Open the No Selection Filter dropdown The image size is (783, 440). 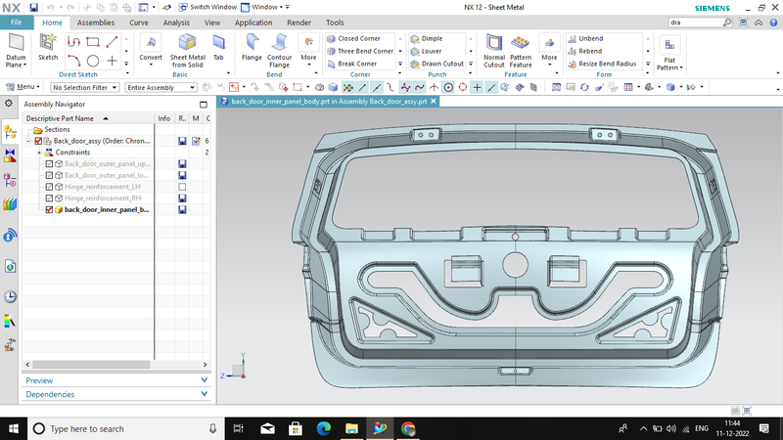(84, 87)
